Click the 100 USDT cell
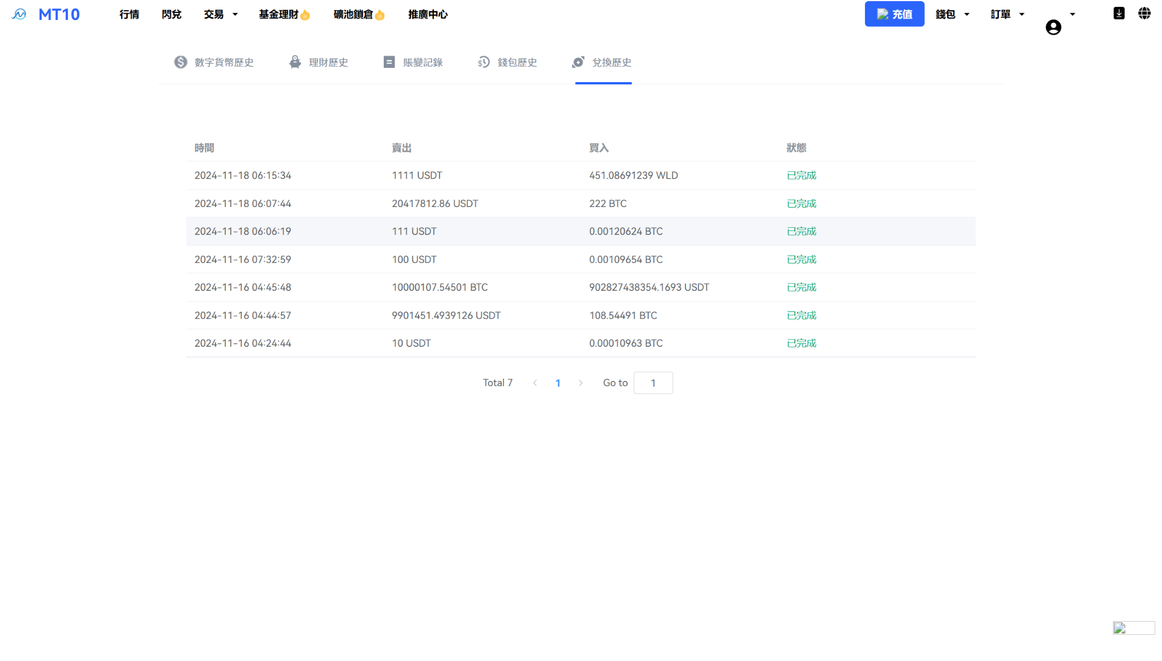Viewport: 1162px width, 661px height. point(414,259)
